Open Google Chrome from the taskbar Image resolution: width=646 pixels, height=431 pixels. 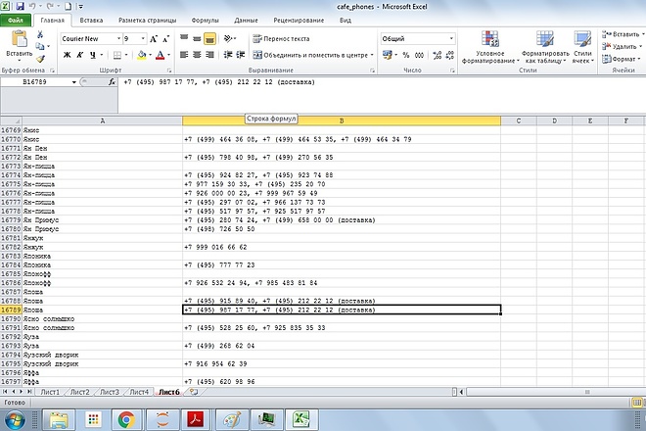point(126,420)
